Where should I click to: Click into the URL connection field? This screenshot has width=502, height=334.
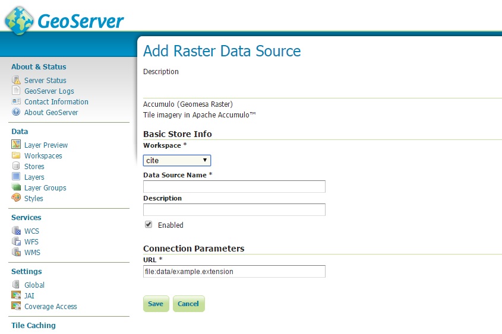tap(234, 271)
